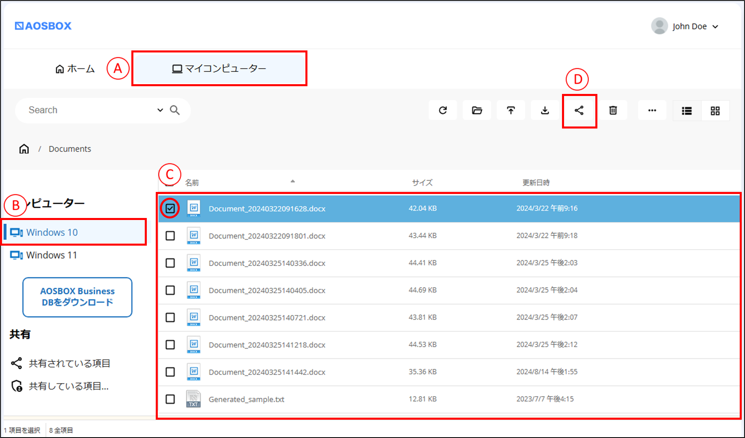Open the John Doe account dropdown arrow
The height and width of the screenshot is (438, 745).
(715, 27)
